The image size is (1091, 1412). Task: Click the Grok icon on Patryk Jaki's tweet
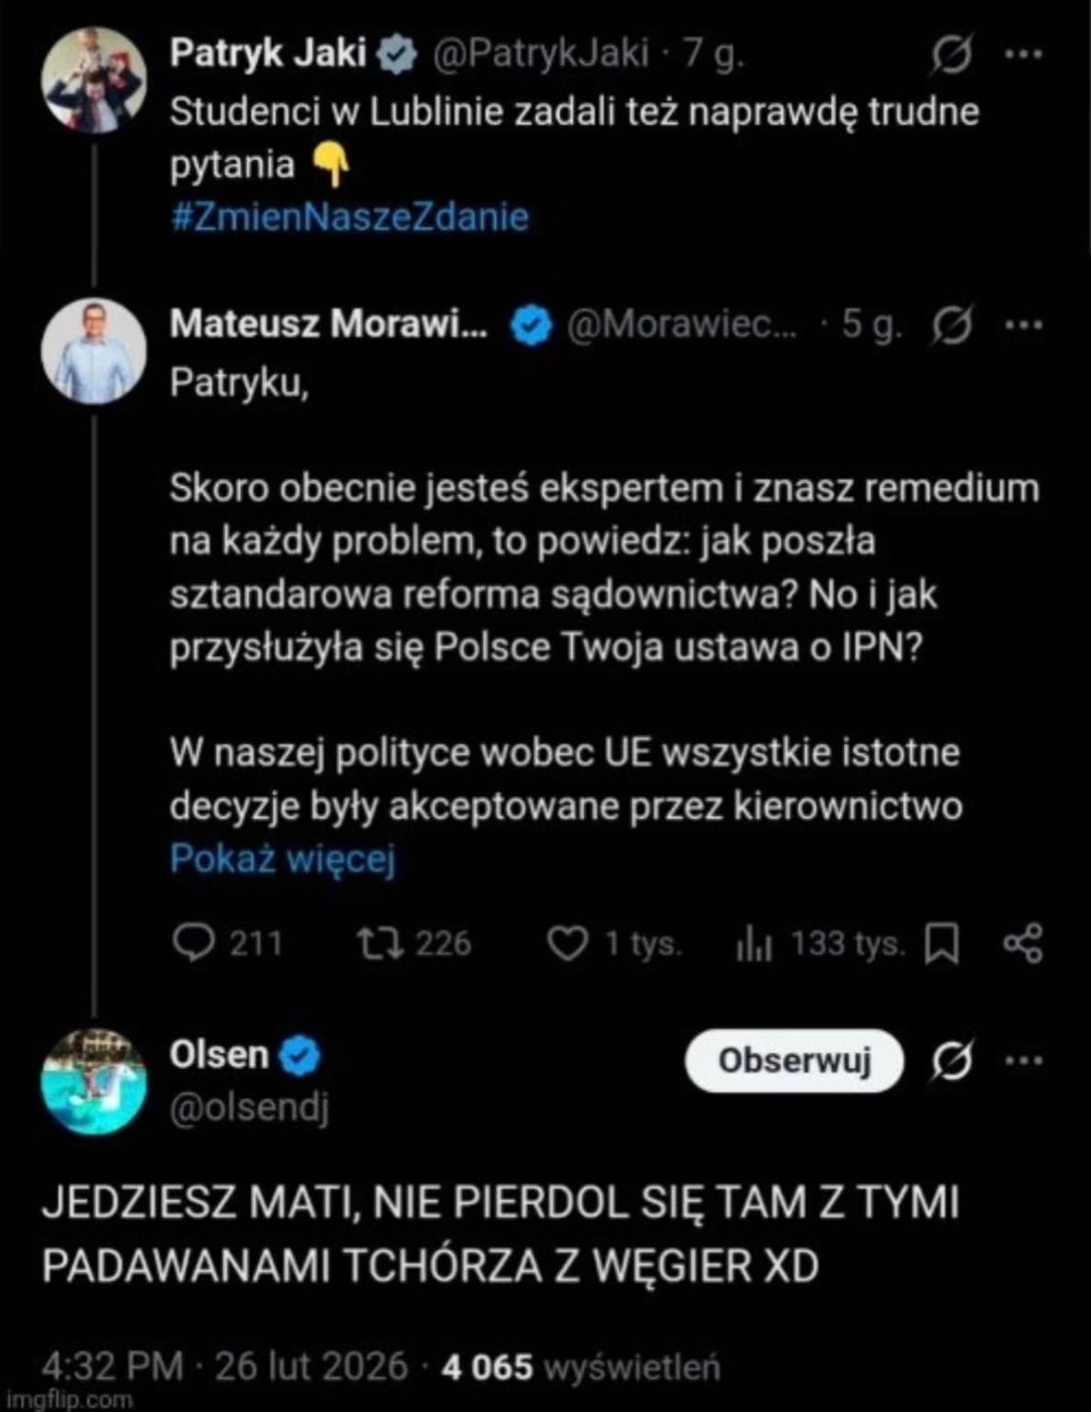coord(952,56)
